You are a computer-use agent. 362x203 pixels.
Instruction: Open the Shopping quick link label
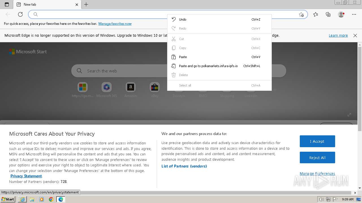[227, 96]
